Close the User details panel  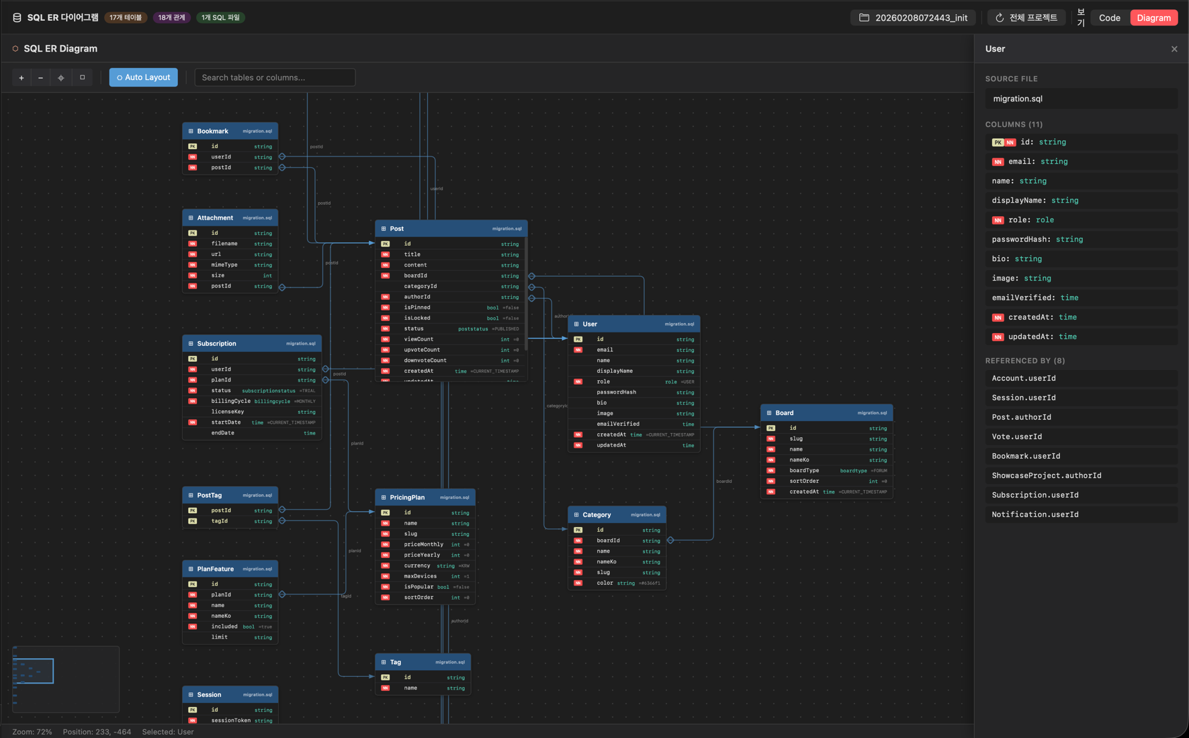click(x=1174, y=49)
